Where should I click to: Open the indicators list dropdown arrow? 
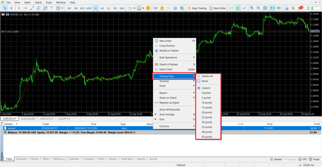(135, 8)
